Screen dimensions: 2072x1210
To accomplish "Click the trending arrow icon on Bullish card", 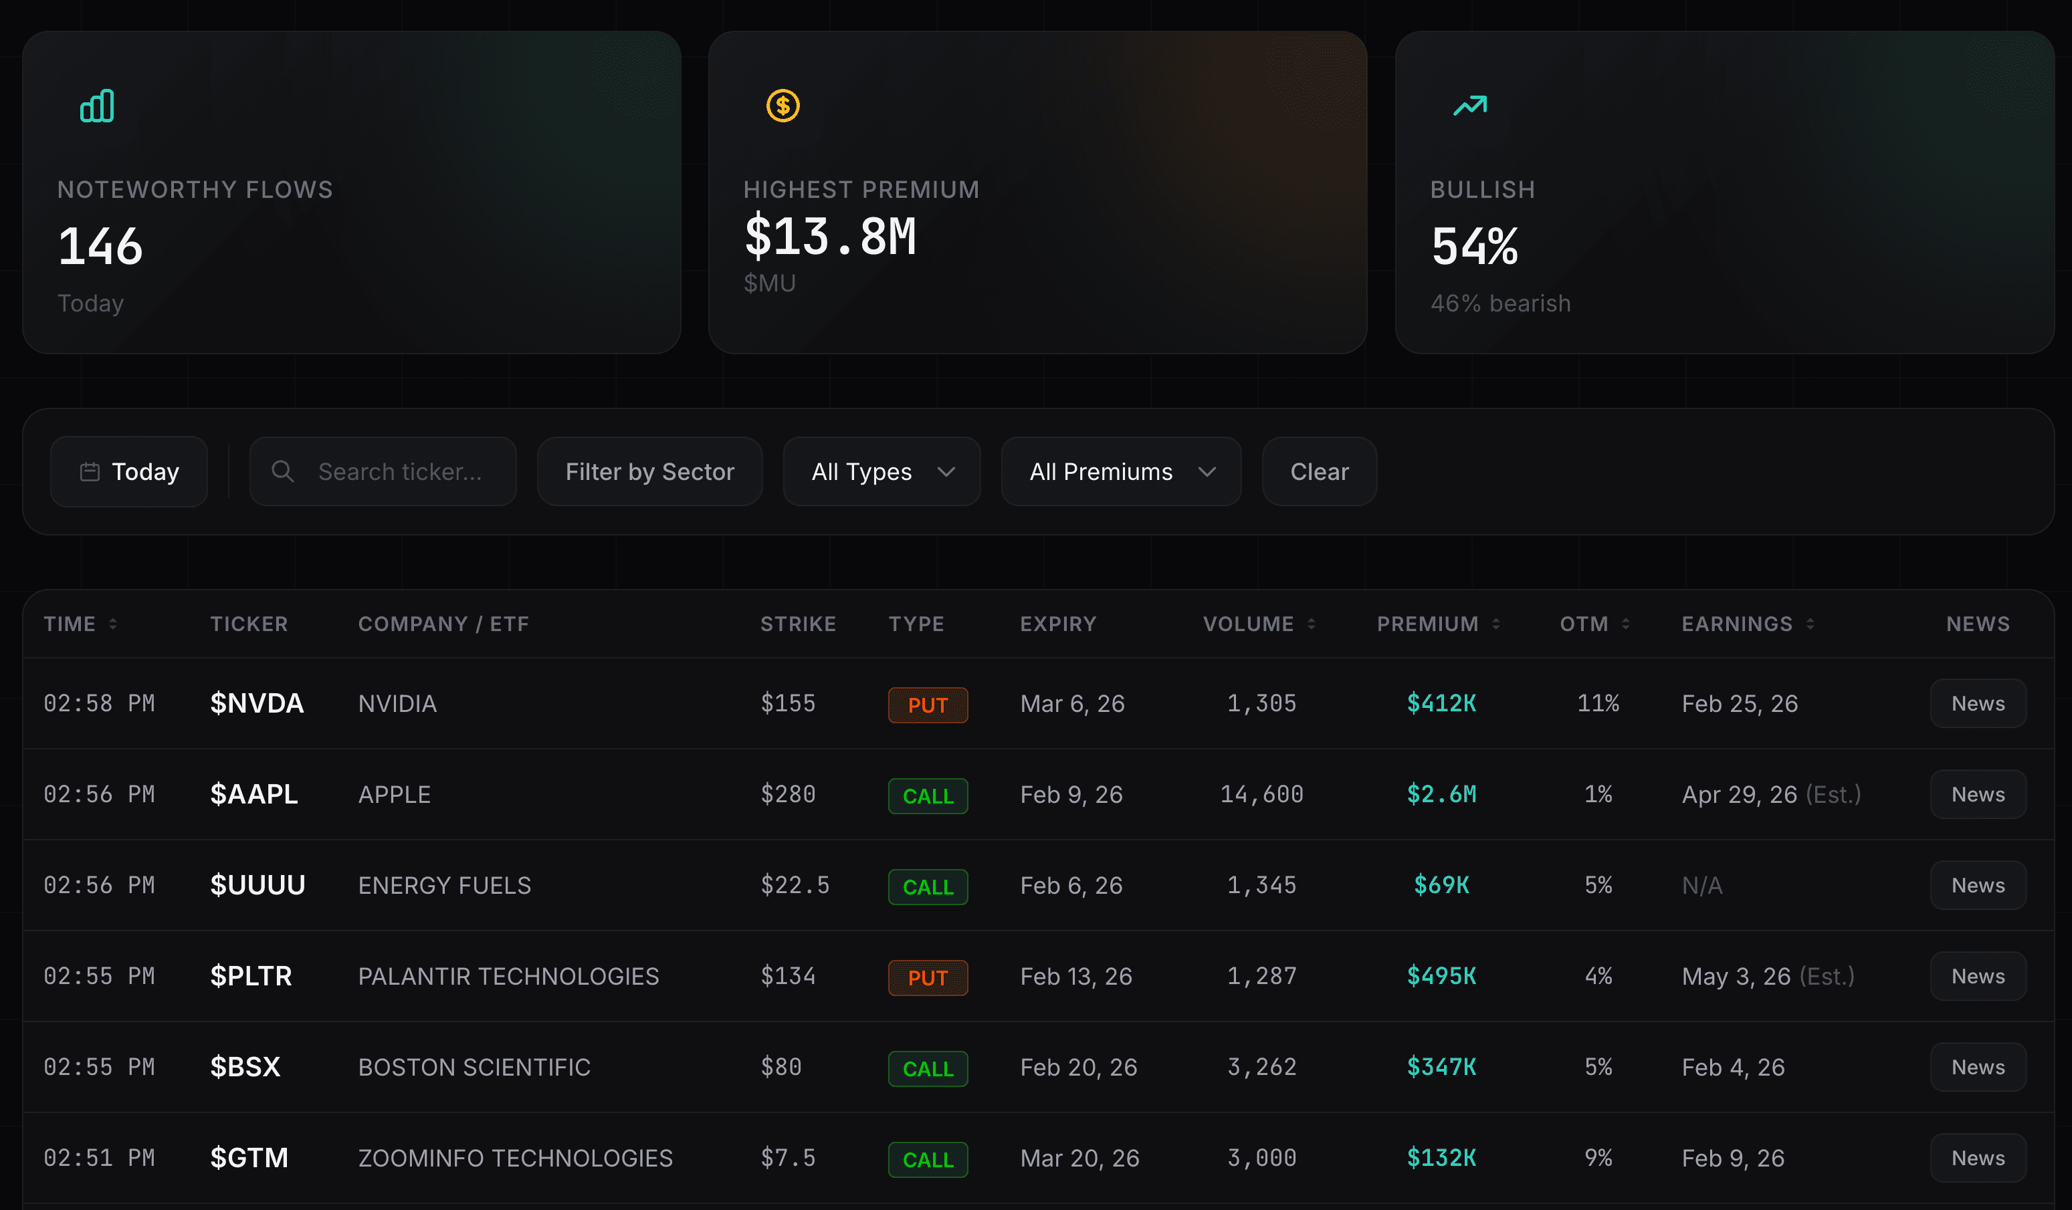I will [1469, 105].
